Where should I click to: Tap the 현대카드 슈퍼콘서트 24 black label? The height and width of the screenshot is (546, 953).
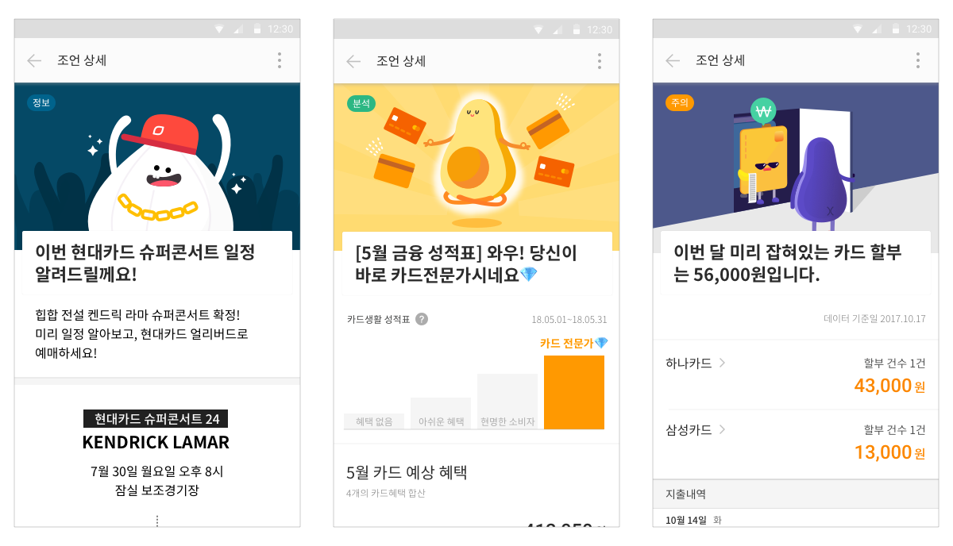(156, 418)
